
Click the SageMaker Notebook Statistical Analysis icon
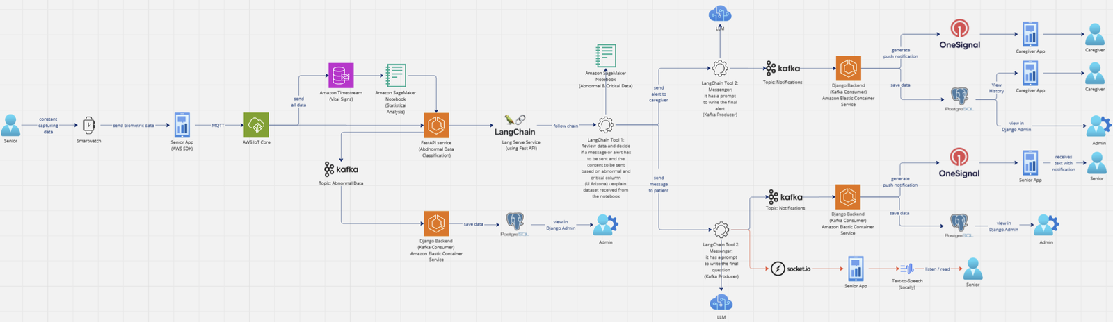[396, 76]
